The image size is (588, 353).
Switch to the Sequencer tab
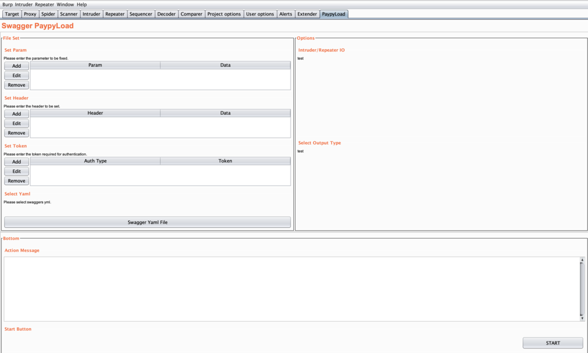(141, 14)
